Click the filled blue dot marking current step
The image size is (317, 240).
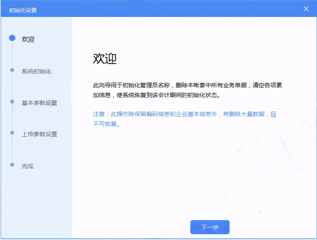click(x=12, y=38)
